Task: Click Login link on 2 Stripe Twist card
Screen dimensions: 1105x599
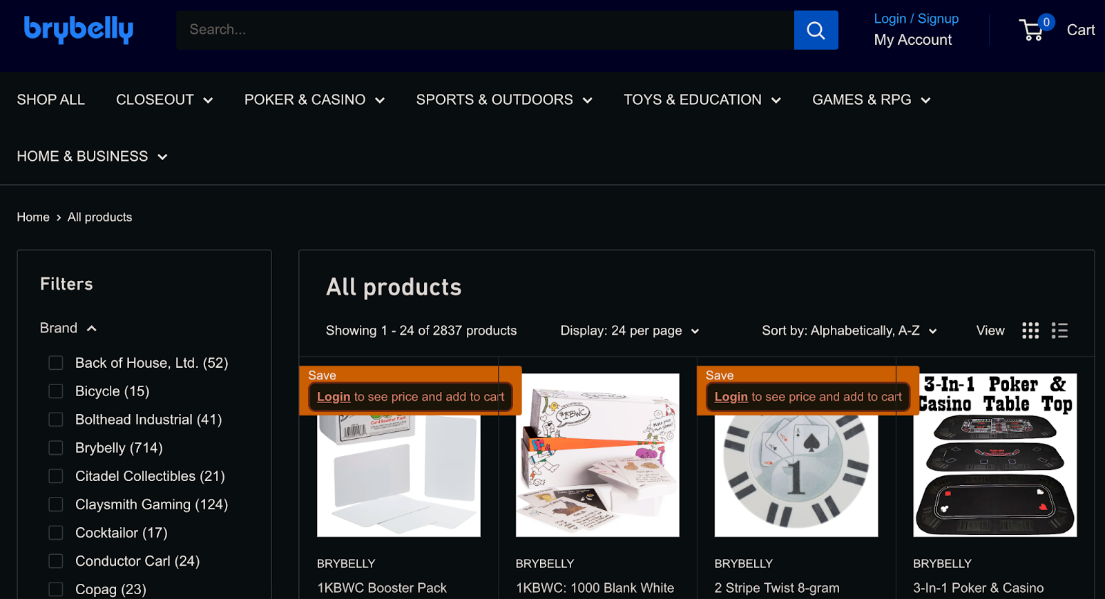Action: tap(731, 397)
